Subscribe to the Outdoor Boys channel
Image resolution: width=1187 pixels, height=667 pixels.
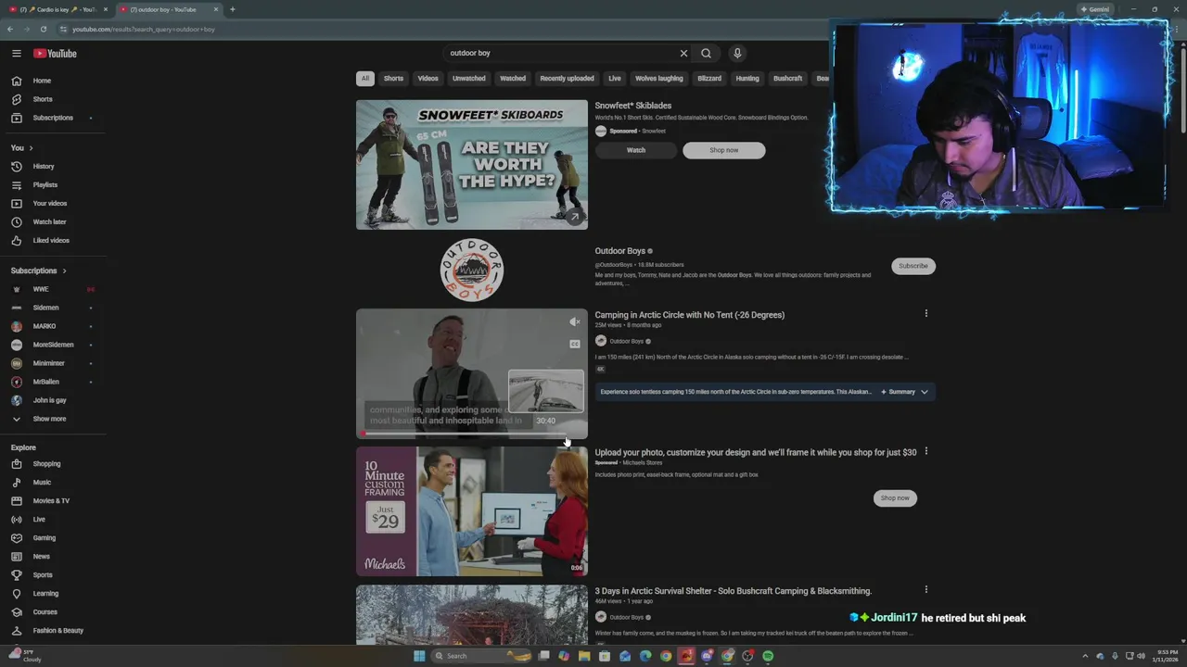tap(913, 266)
